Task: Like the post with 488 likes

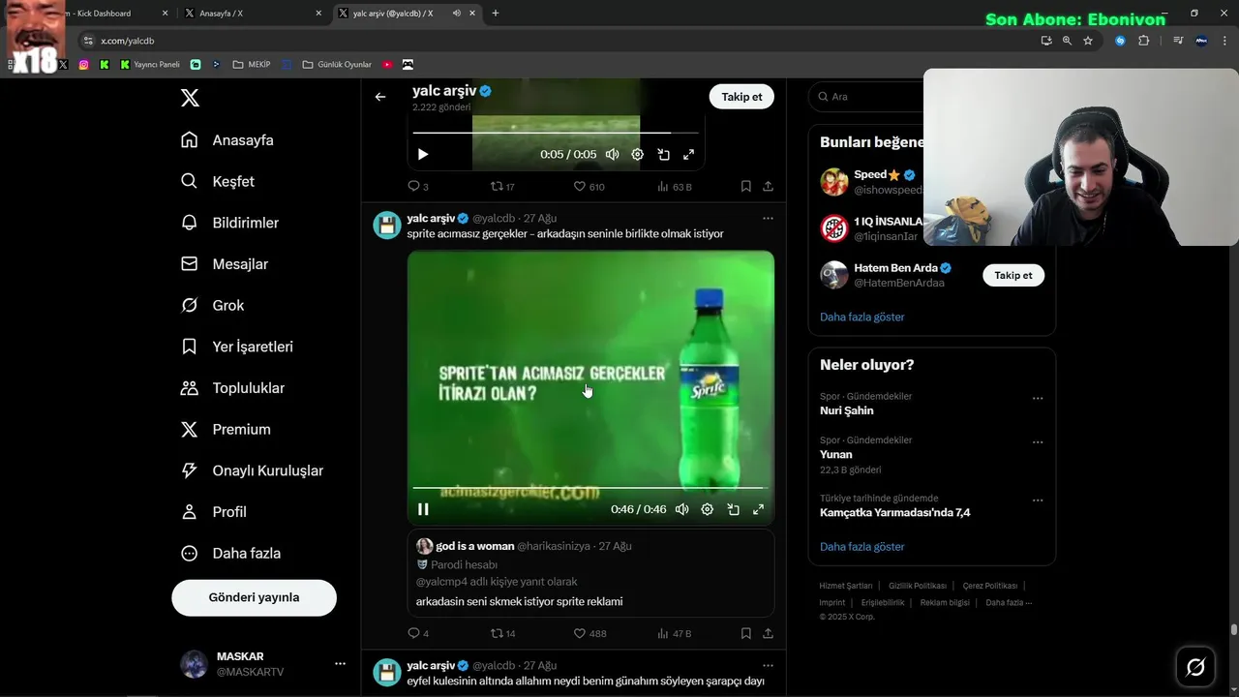Action: (589, 634)
